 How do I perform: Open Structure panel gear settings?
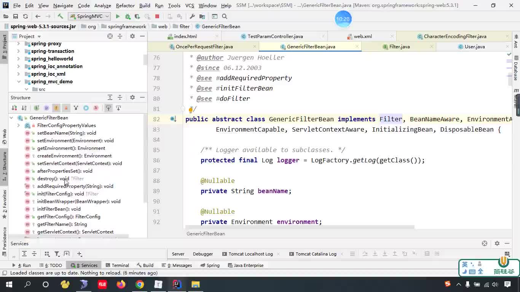point(132,97)
